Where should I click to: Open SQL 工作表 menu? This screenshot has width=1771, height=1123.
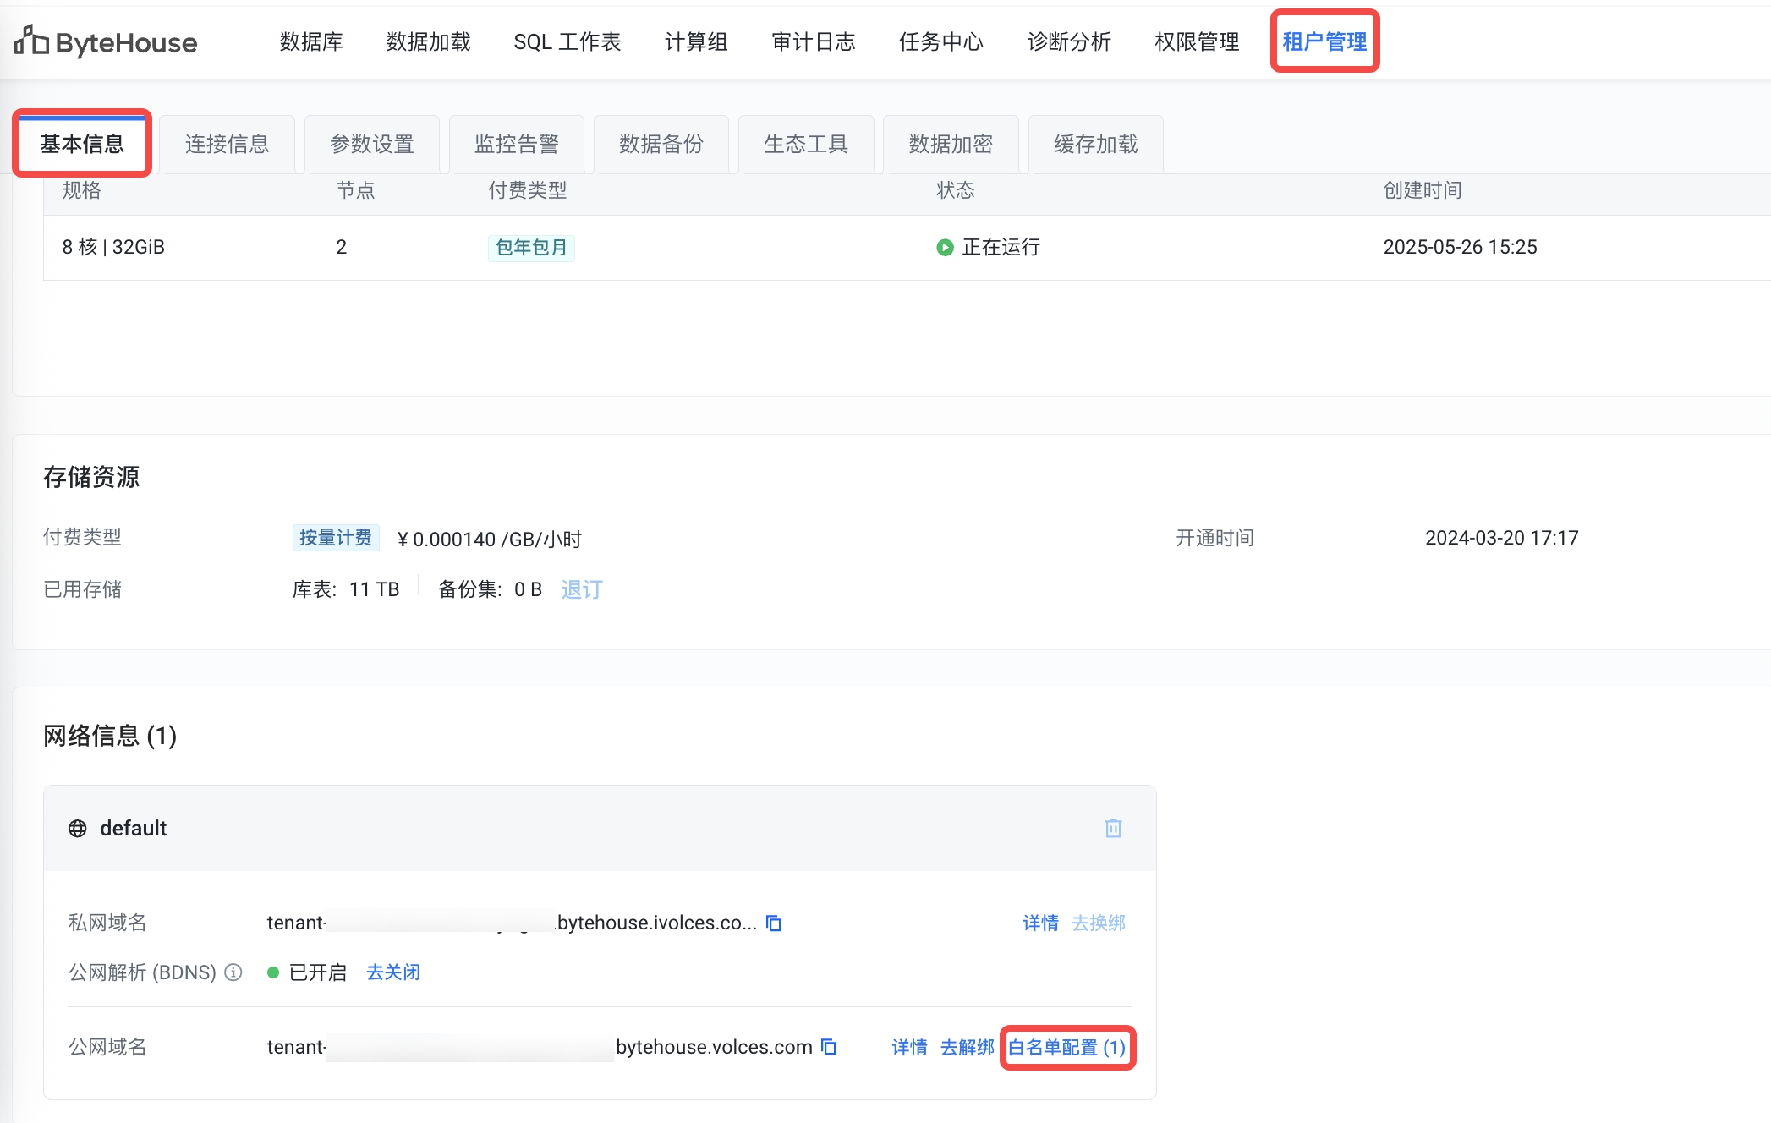567,41
